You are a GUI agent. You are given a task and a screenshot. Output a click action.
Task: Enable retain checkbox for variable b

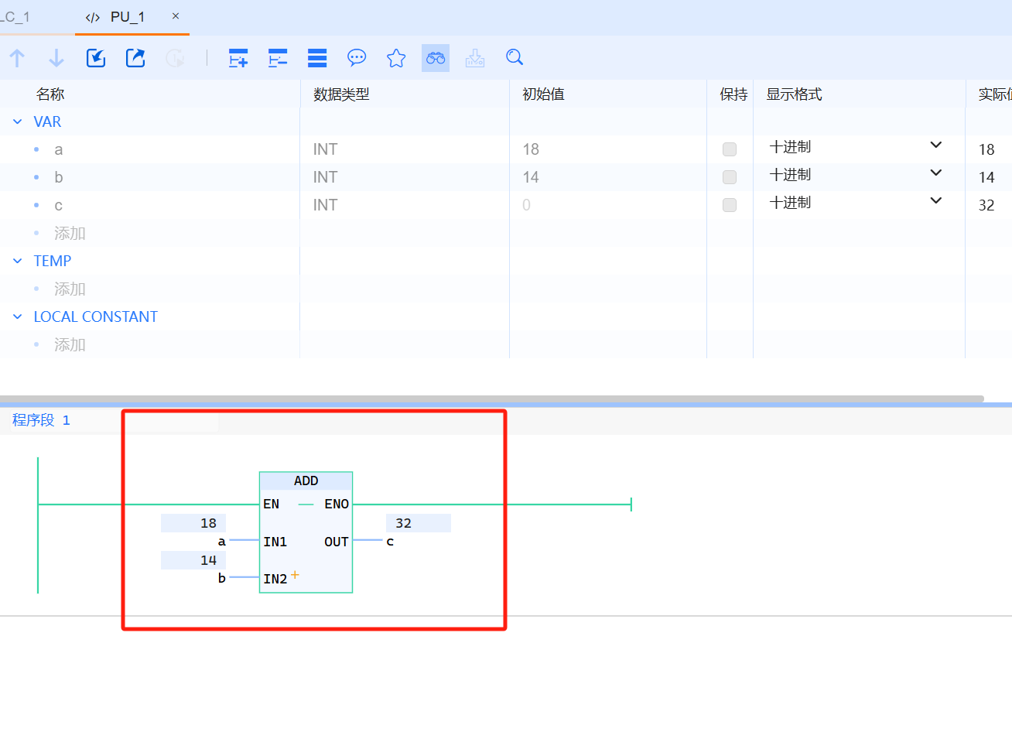[729, 177]
